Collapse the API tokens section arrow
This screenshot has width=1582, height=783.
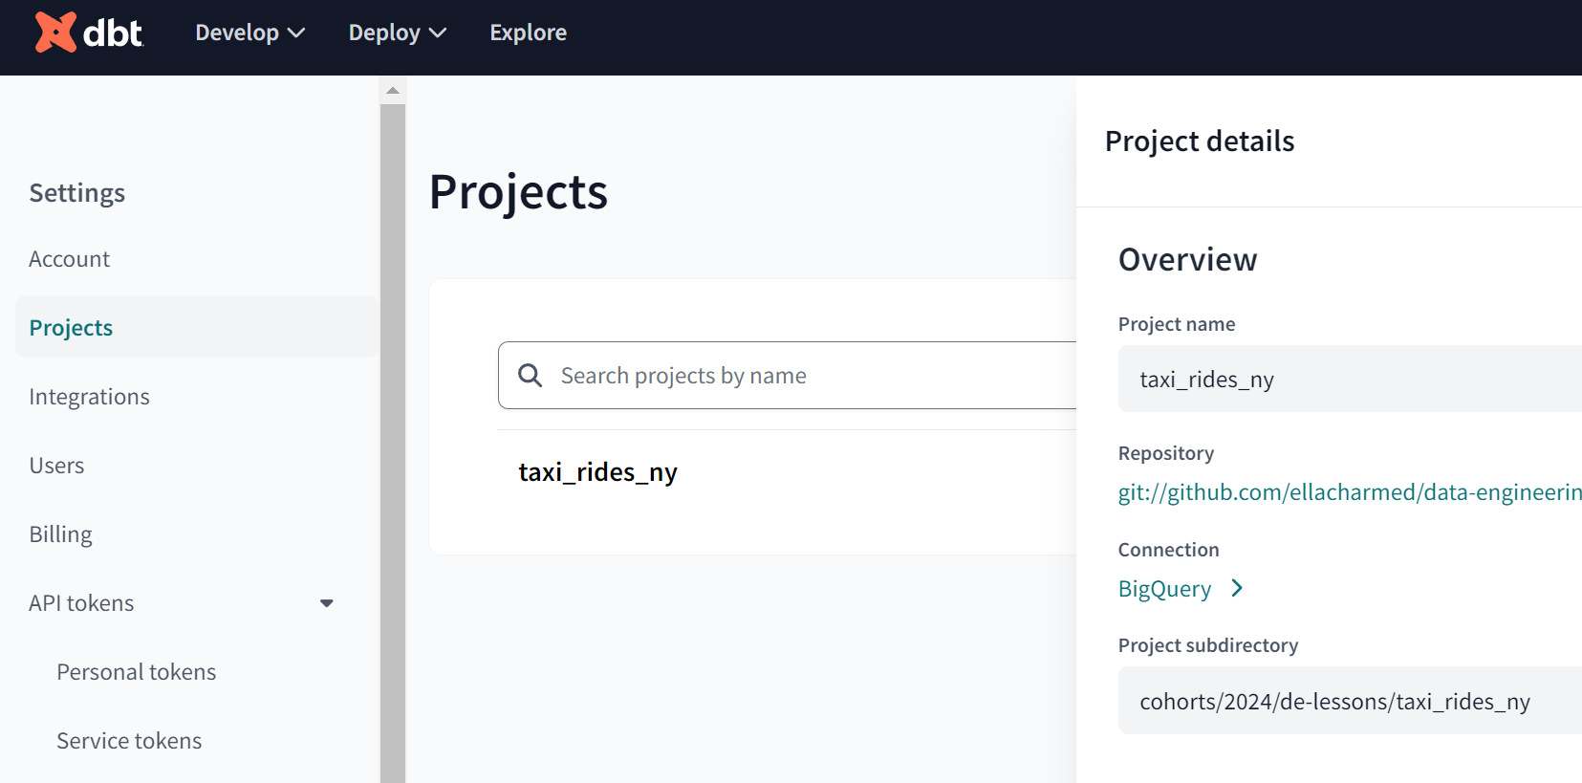click(327, 603)
